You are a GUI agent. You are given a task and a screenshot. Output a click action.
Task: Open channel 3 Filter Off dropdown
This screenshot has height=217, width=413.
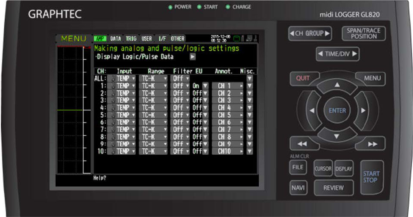point(180,101)
